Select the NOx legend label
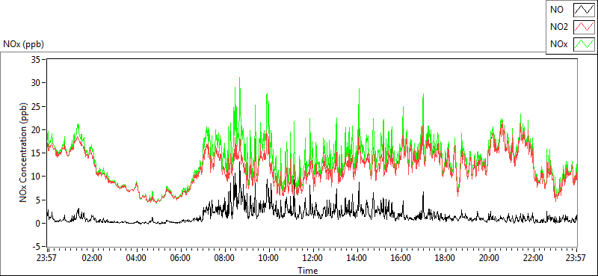The width and height of the screenshot is (598, 276). click(x=558, y=44)
